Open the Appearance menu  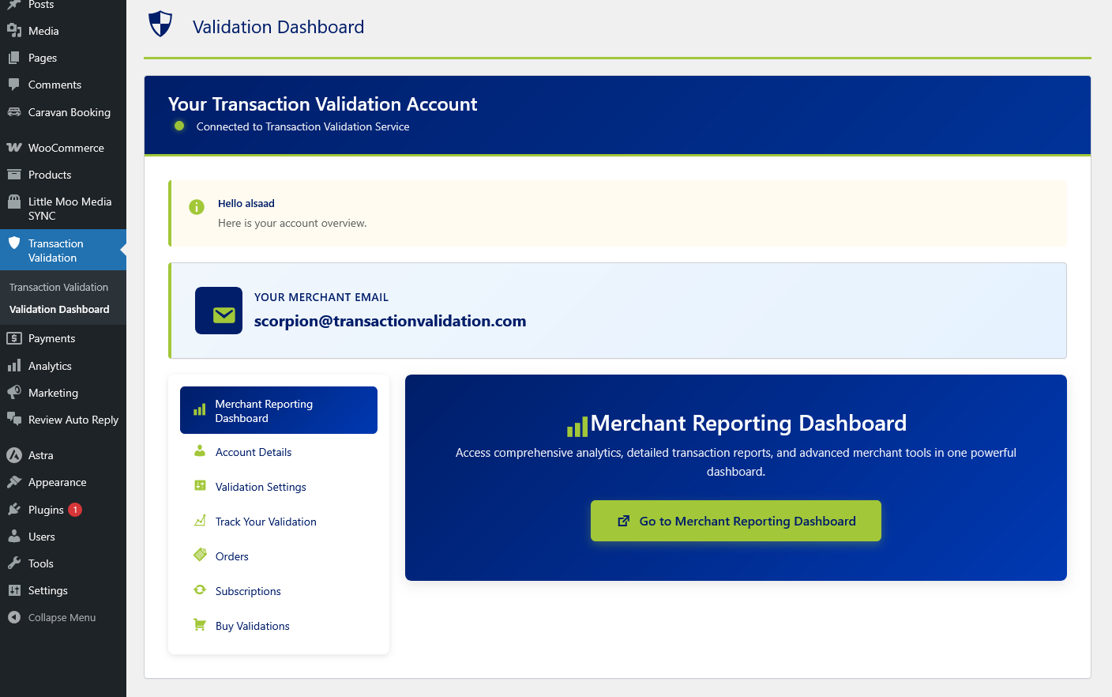[63, 482]
